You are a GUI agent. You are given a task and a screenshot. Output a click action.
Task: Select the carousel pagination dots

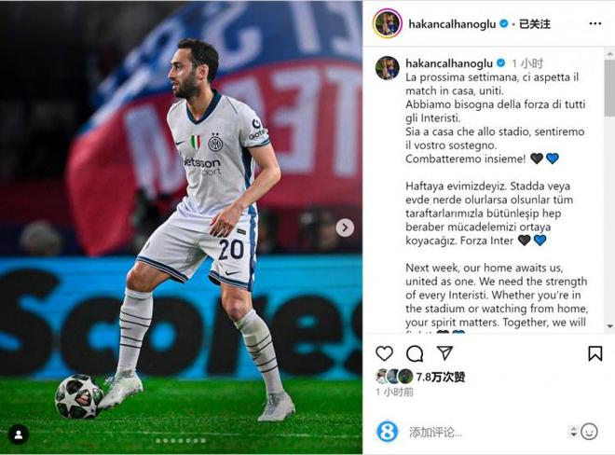coord(181,441)
